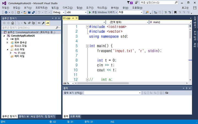This screenshot has height=124, width=198.
Task: Open the main() member dropdown
Action: (x=170, y=22)
